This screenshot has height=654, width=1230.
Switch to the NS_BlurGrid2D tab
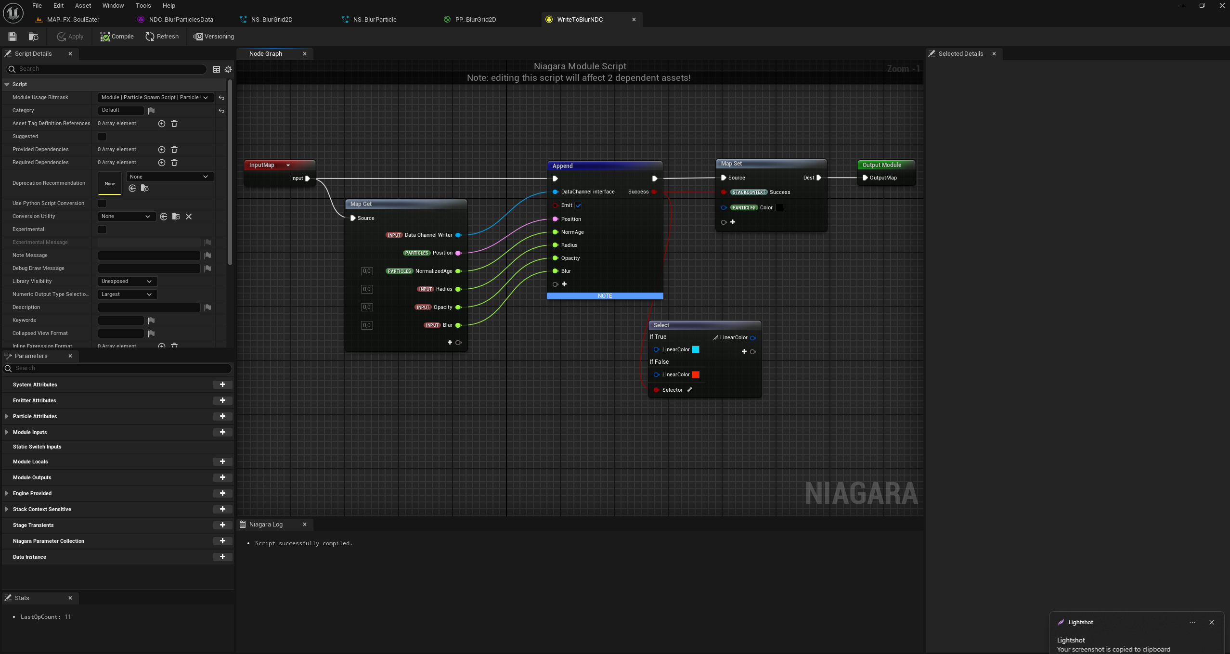click(272, 20)
